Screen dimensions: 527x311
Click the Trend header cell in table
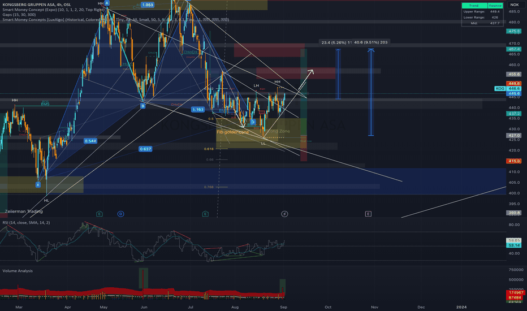click(474, 6)
